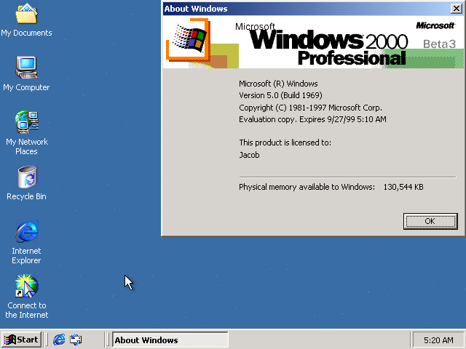Click the About Windows taskbar button
Viewport: 466px width, 349px height.
coord(170,340)
